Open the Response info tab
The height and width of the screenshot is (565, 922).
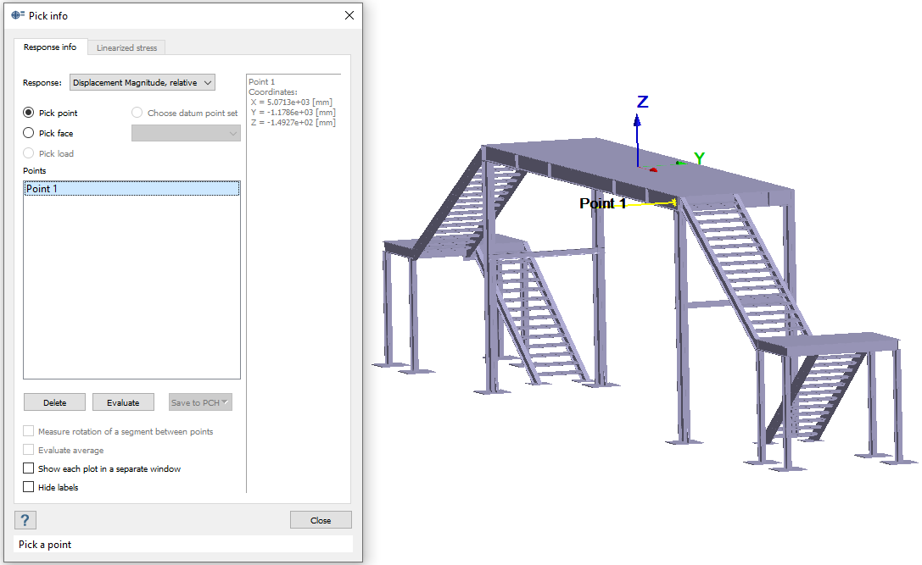50,47
